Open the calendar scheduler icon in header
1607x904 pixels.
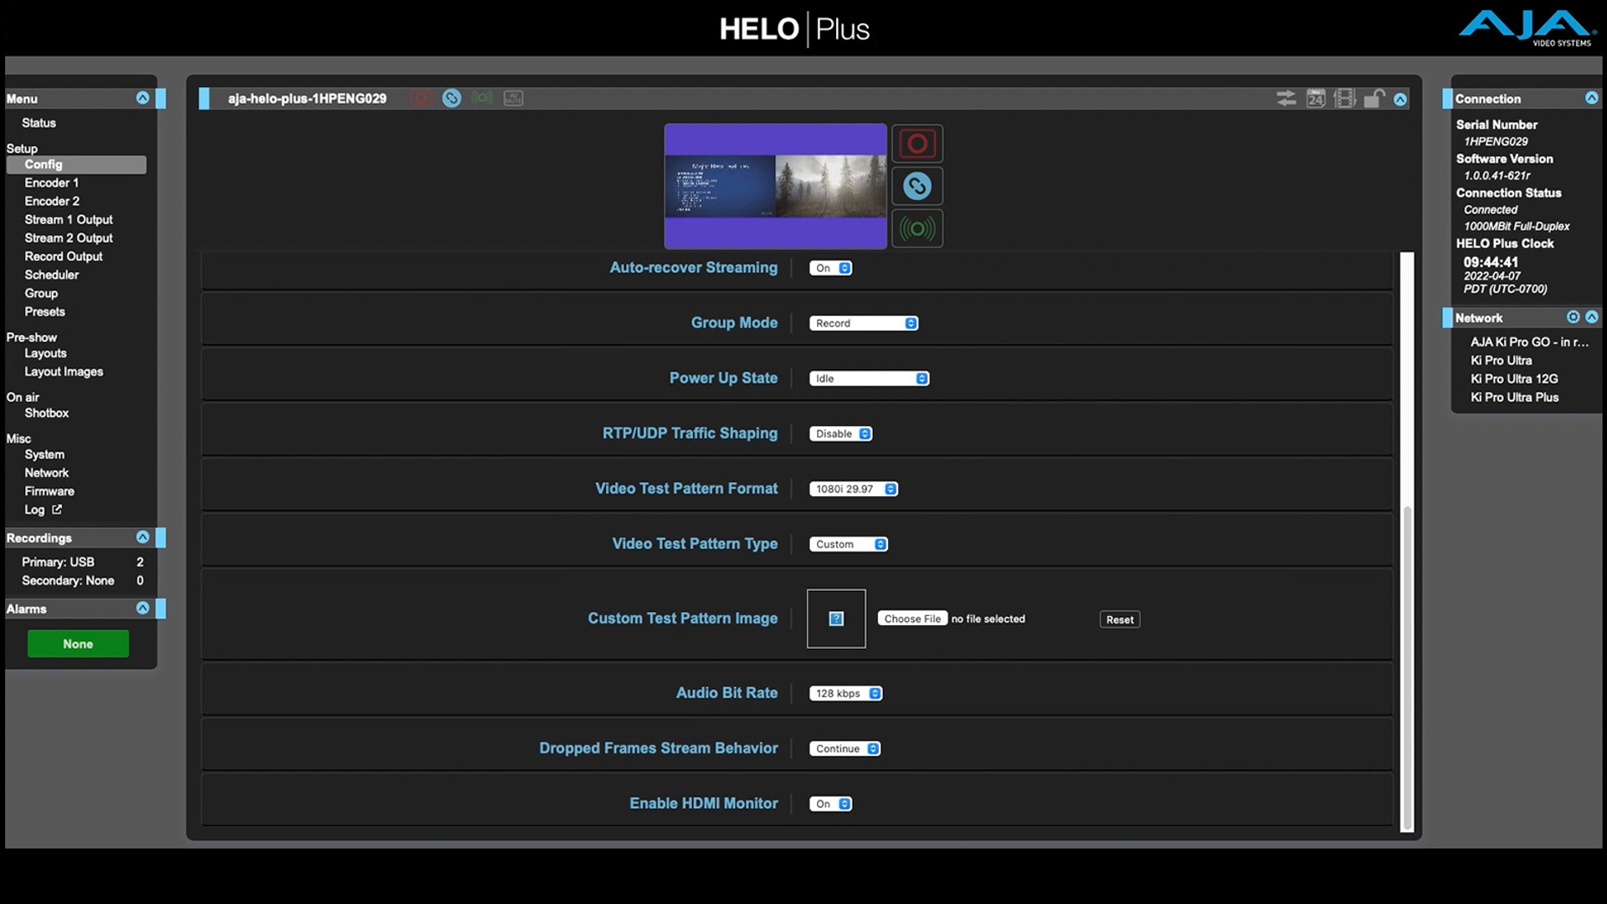click(1316, 99)
